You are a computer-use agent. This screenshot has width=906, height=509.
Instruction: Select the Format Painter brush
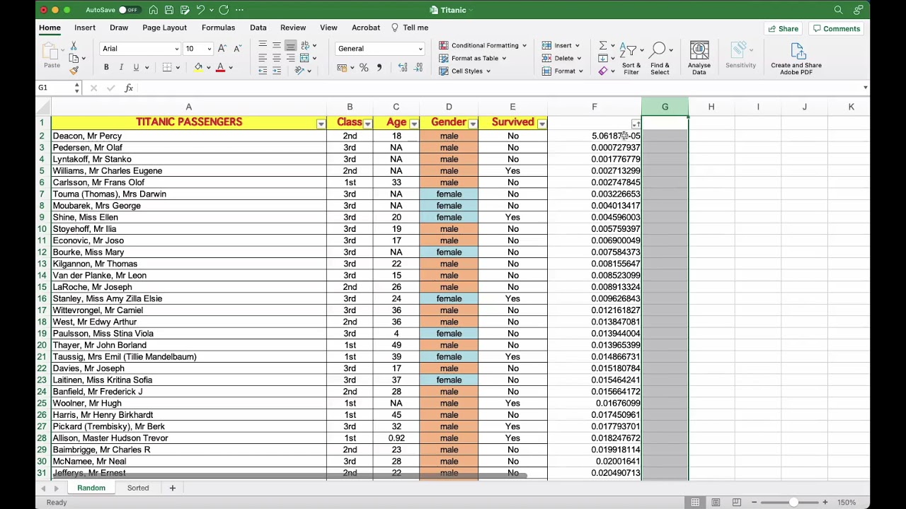74,70
